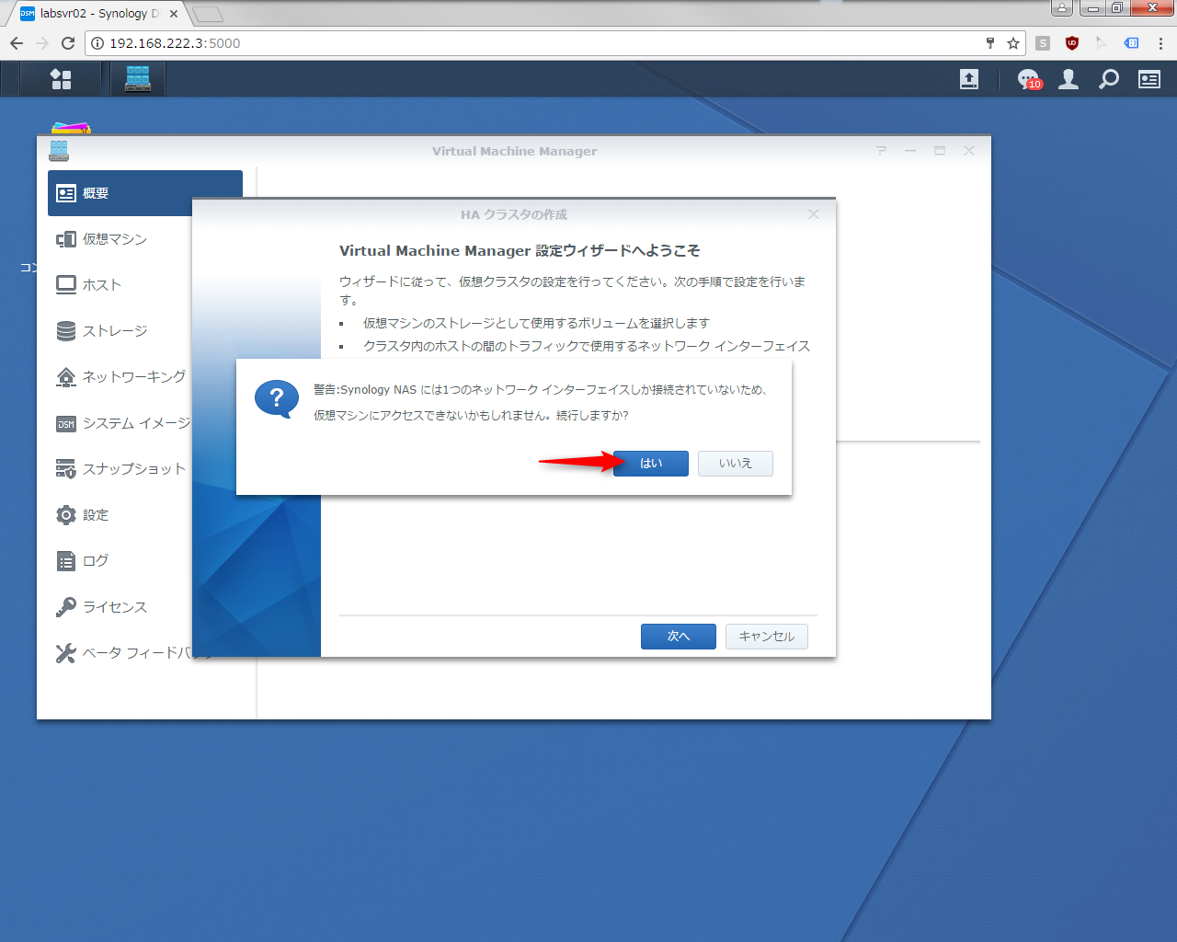Click the browser forward arrow
The image size is (1177, 942).
[x=42, y=43]
